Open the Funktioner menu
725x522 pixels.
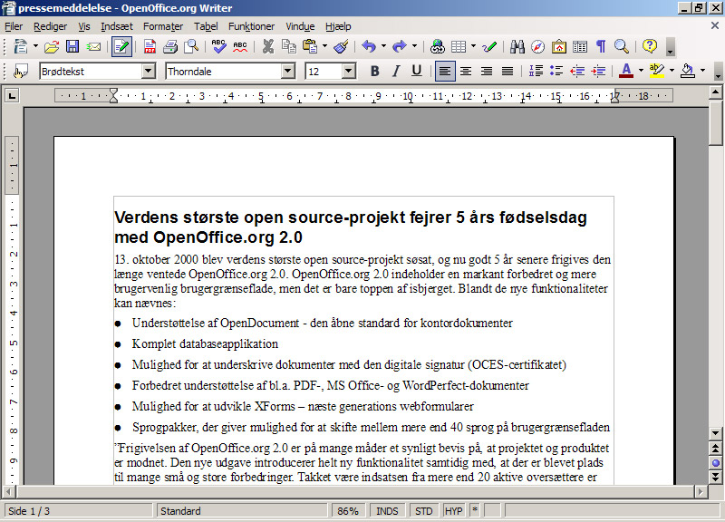(252, 26)
